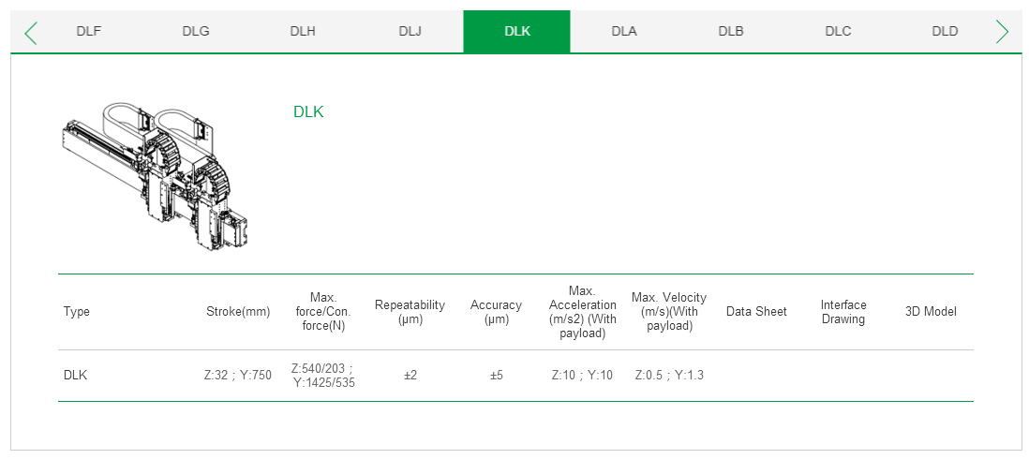Click the right arrow to scroll tabs forward

pos(1002,33)
